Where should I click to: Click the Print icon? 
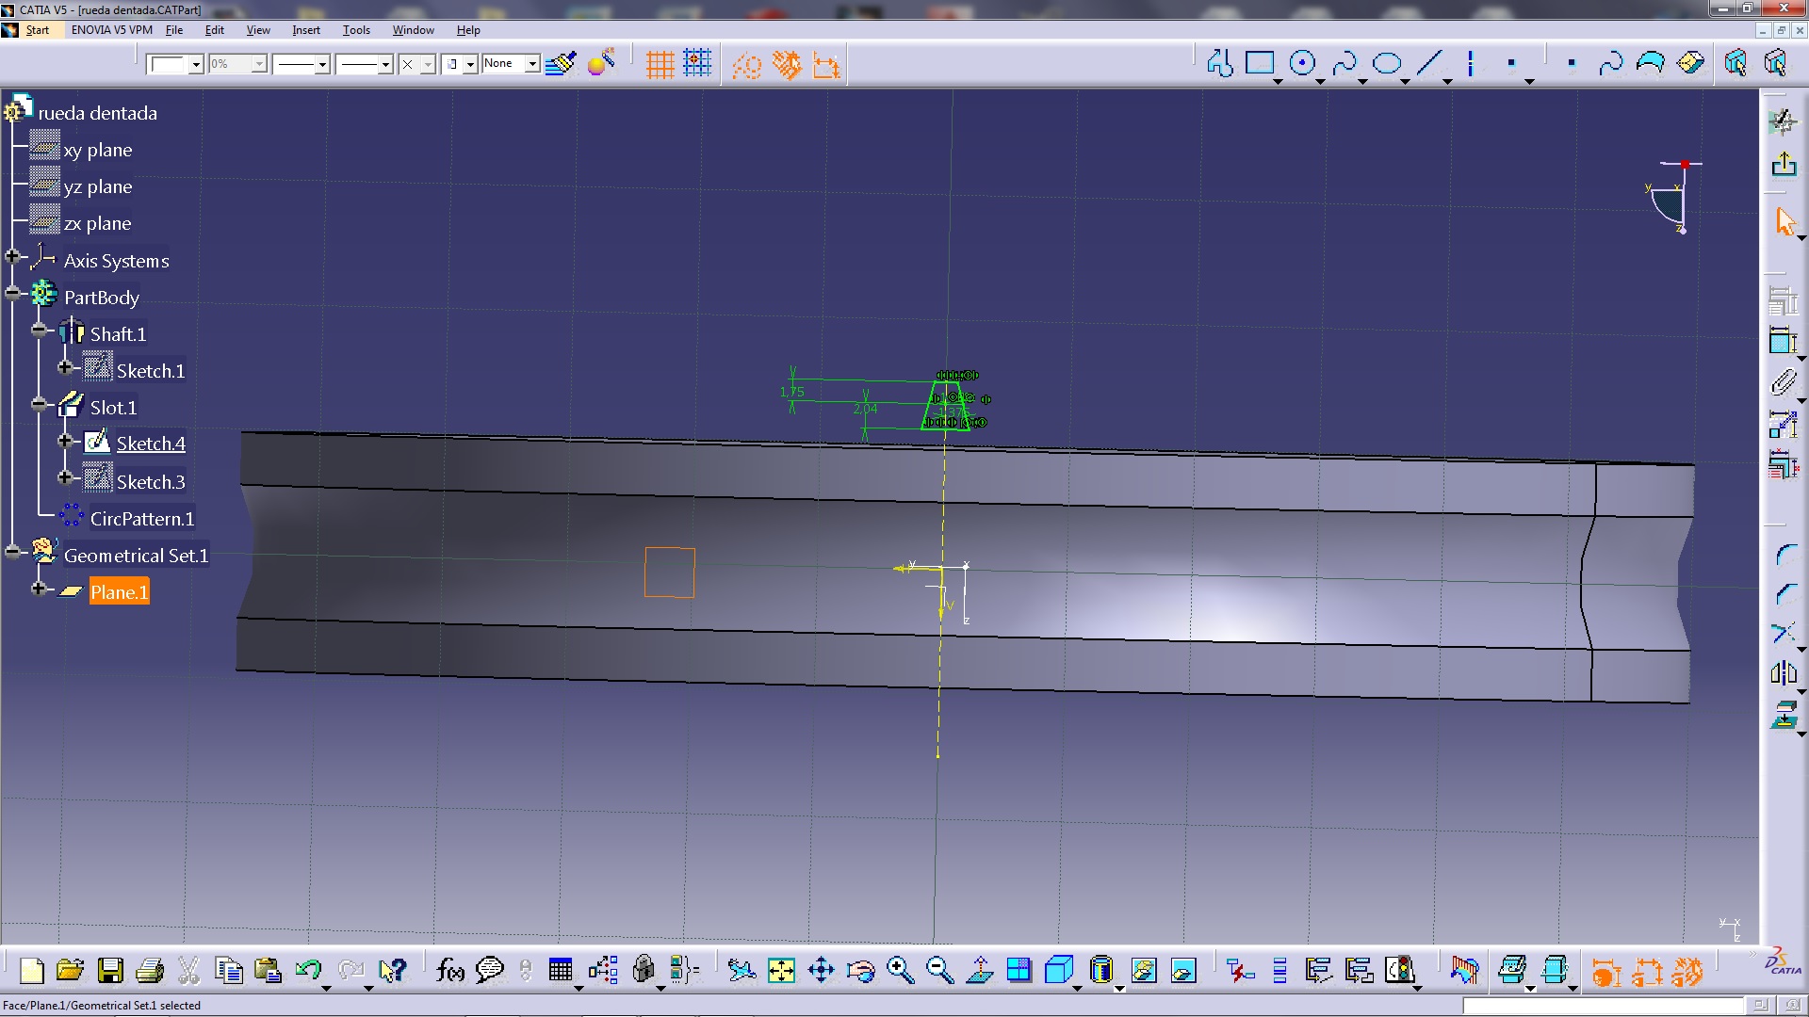(150, 970)
